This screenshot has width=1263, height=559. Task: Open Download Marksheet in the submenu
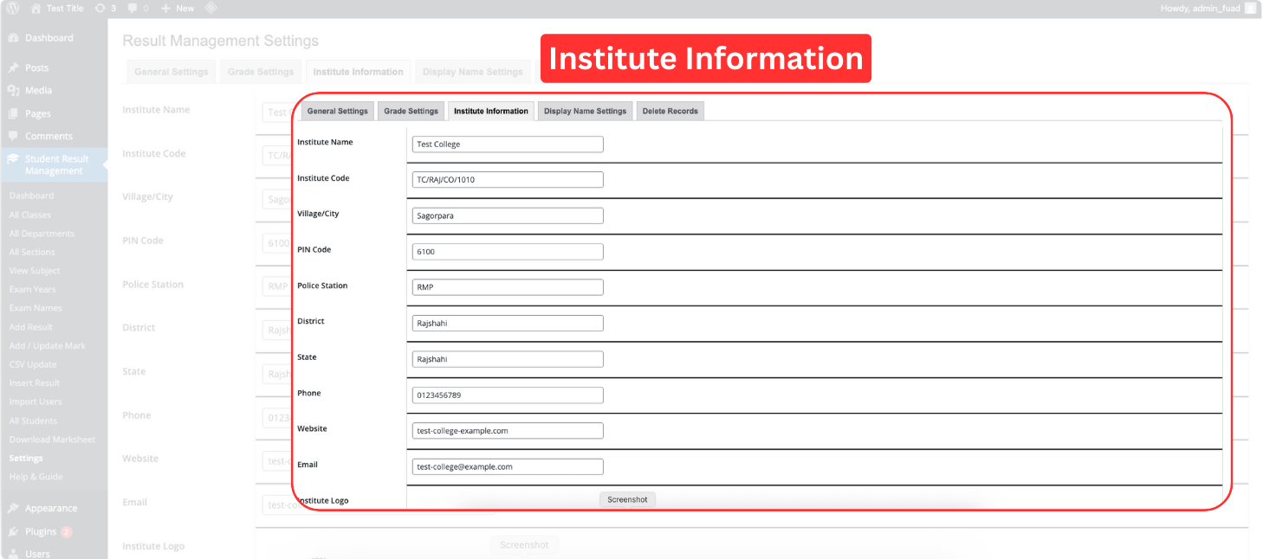pyautogui.click(x=52, y=440)
